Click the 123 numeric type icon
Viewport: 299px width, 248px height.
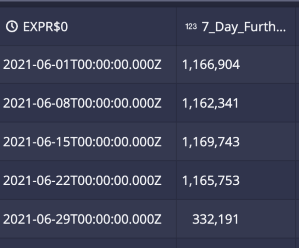pyautogui.click(x=191, y=27)
